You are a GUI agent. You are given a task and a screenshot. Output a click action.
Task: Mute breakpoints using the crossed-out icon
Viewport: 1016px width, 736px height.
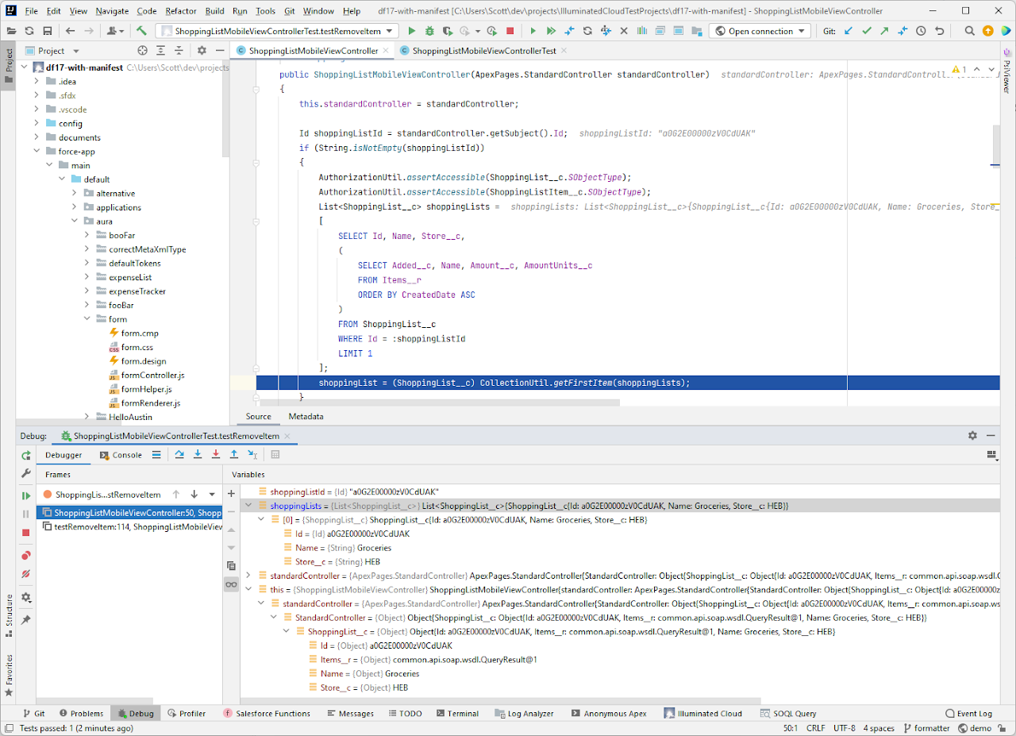25,573
